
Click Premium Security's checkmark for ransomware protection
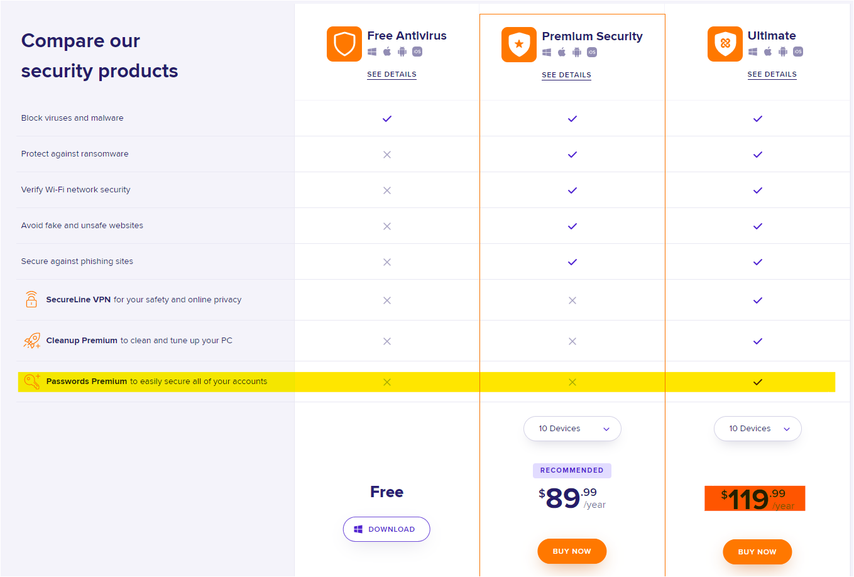coord(572,155)
